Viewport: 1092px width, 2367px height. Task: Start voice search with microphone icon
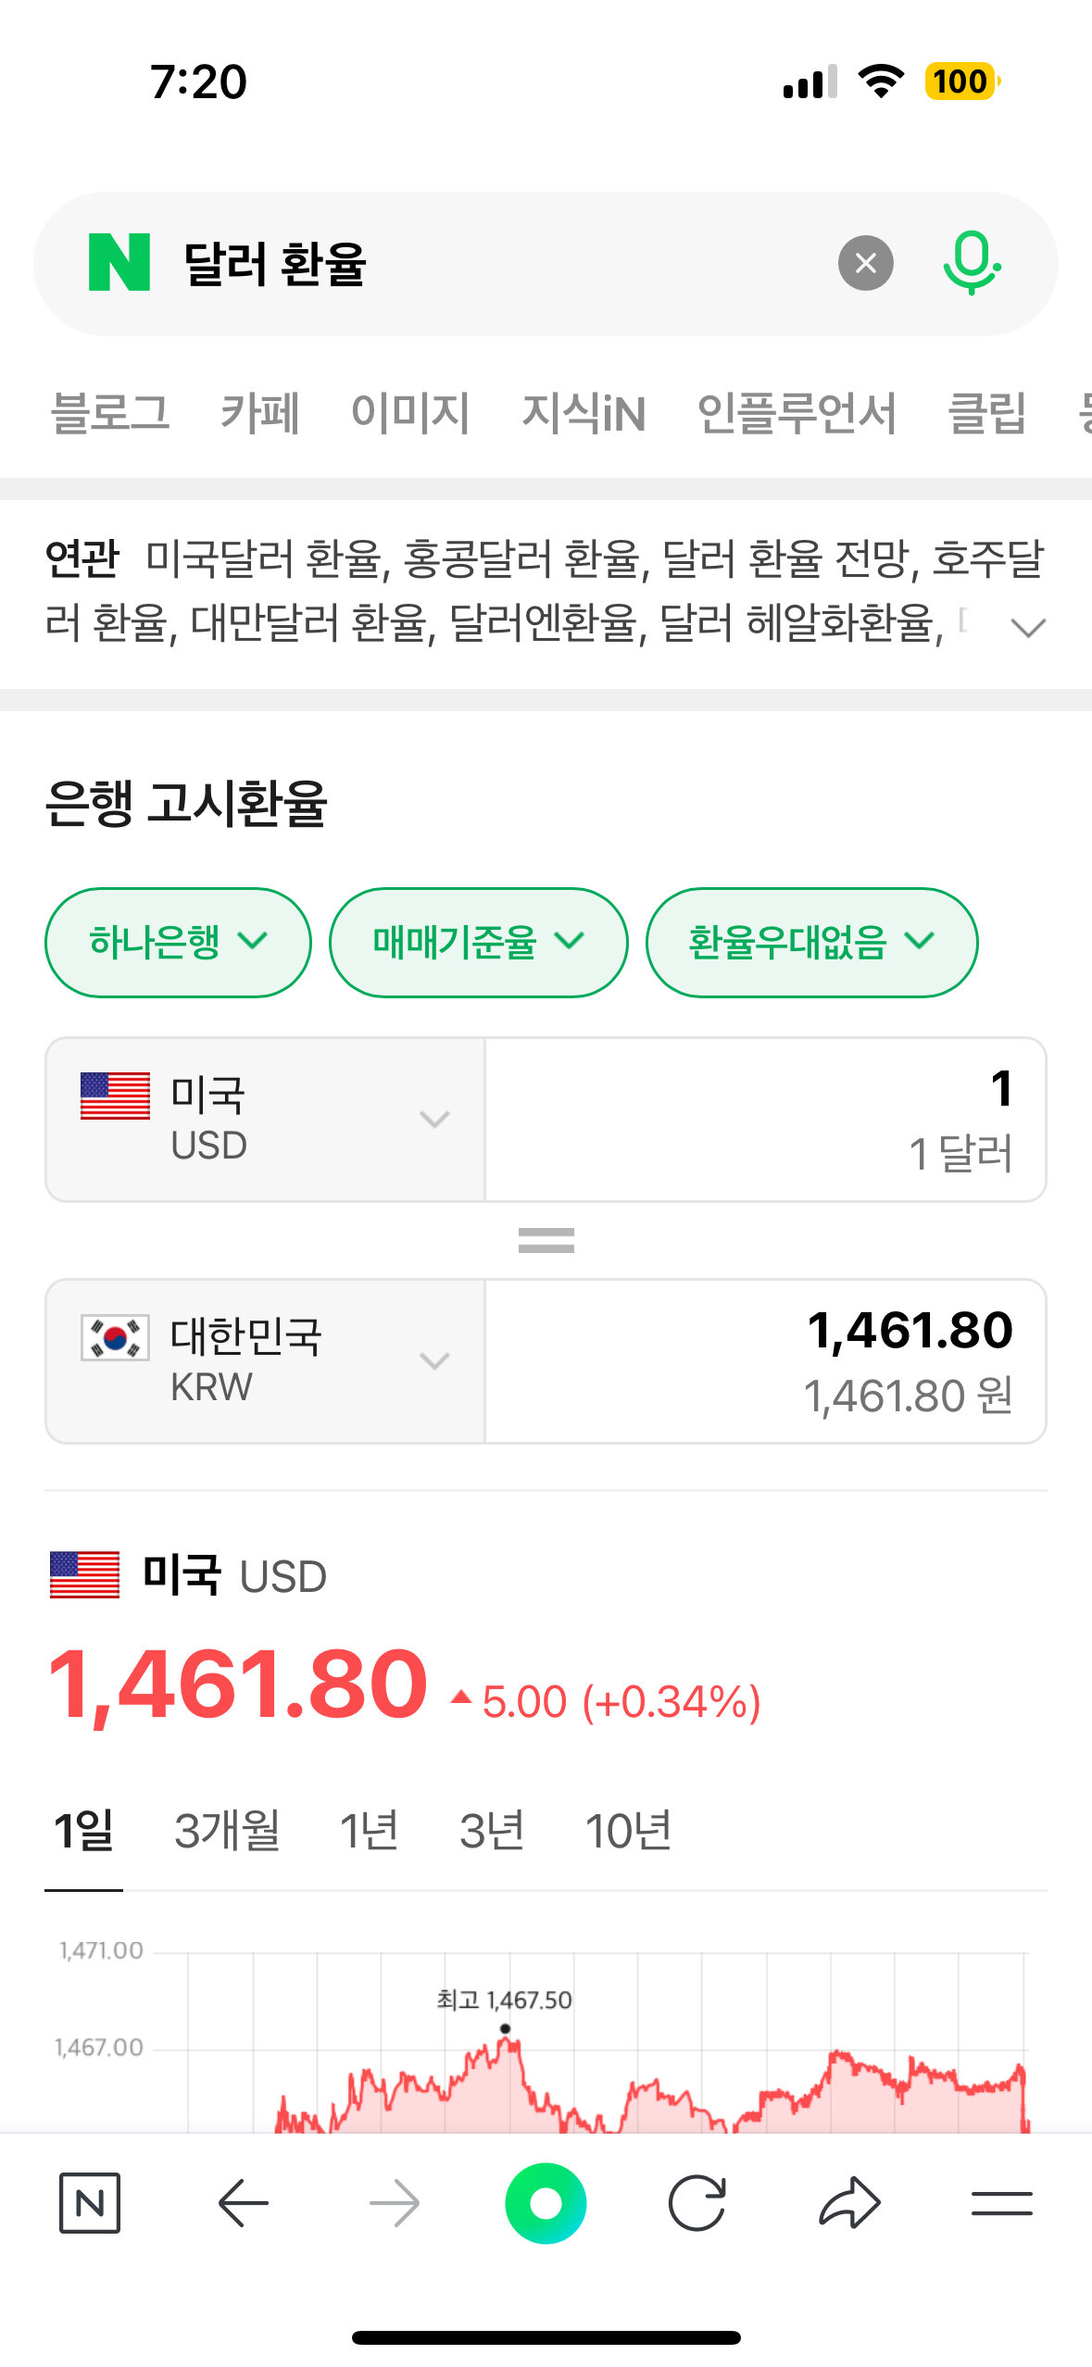971,263
